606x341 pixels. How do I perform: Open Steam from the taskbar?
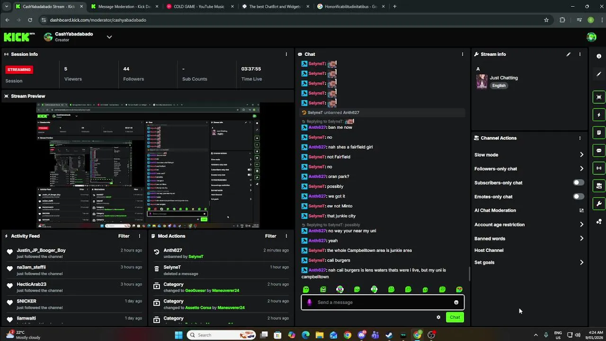tap(389, 335)
